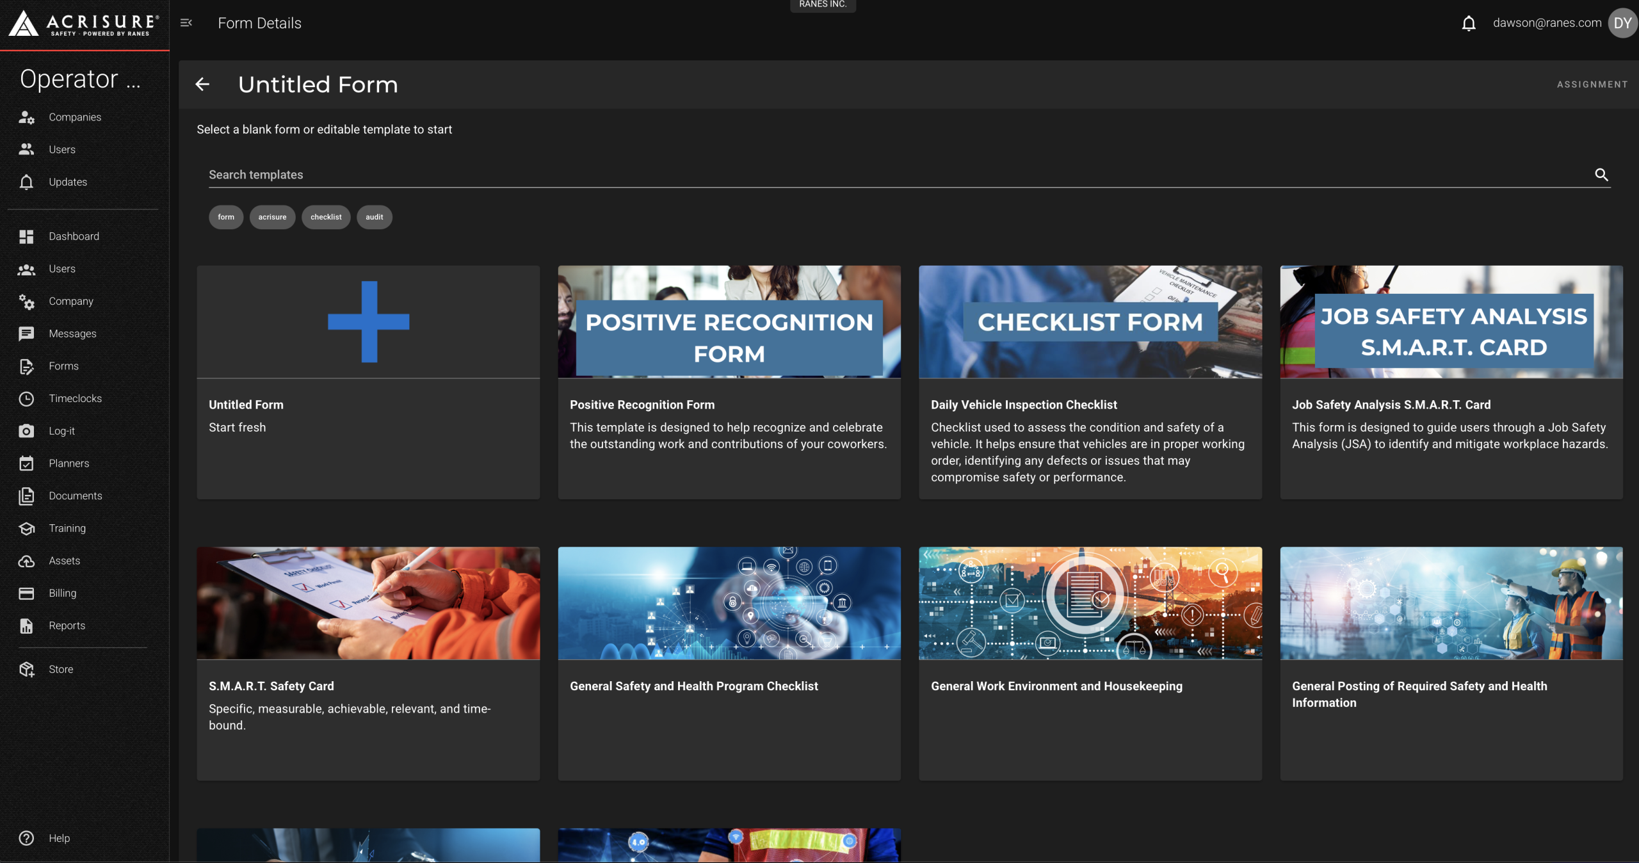Select the Positive Recognition Form template image
Screen dimensions: 1639x863
pyautogui.click(x=729, y=321)
